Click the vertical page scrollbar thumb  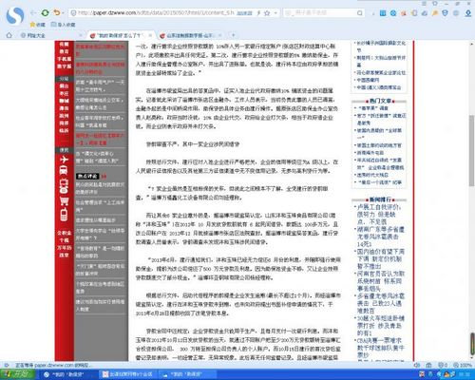pyautogui.click(x=472, y=151)
